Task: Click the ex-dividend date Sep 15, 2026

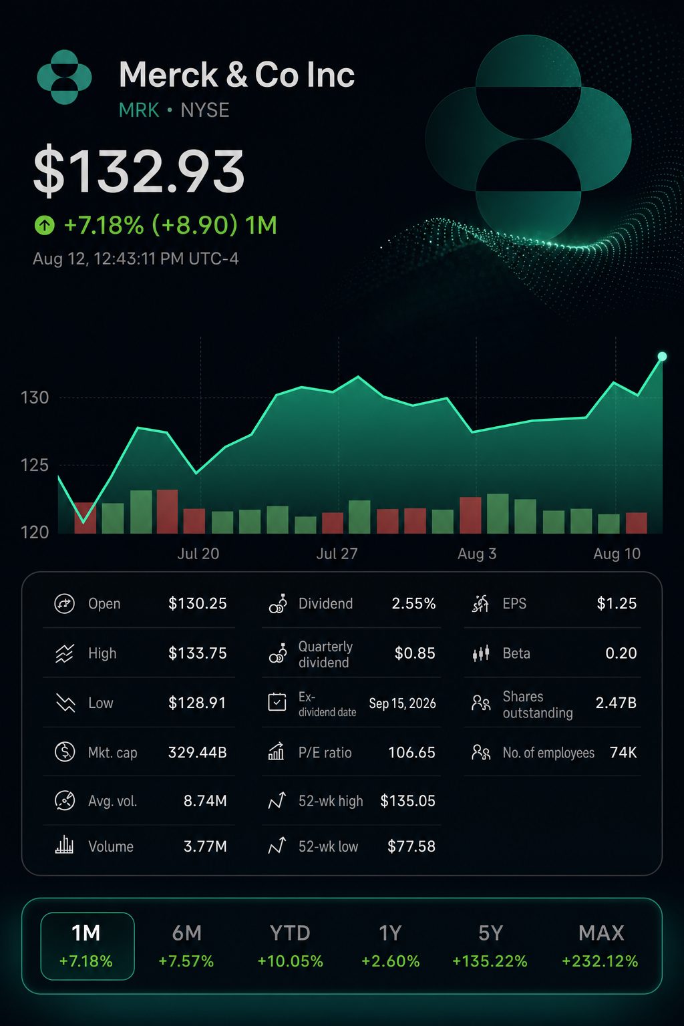Action: (x=402, y=703)
